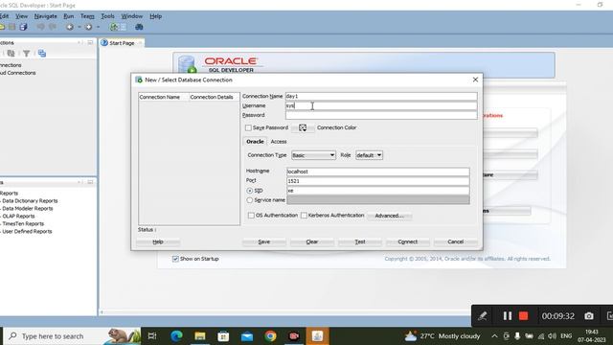Select the Oracle tab in the dialog
Image resolution: width=613 pixels, height=345 pixels.
[255, 142]
